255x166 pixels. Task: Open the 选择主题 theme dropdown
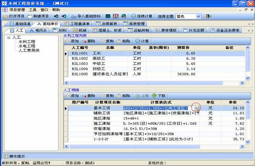coord(198,17)
